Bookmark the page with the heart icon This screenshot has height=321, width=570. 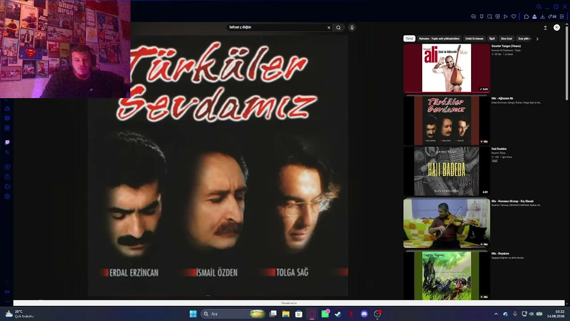tap(513, 16)
